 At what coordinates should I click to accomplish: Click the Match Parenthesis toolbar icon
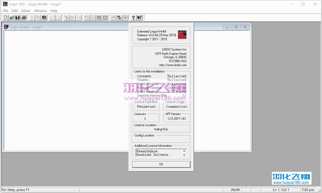79,18
